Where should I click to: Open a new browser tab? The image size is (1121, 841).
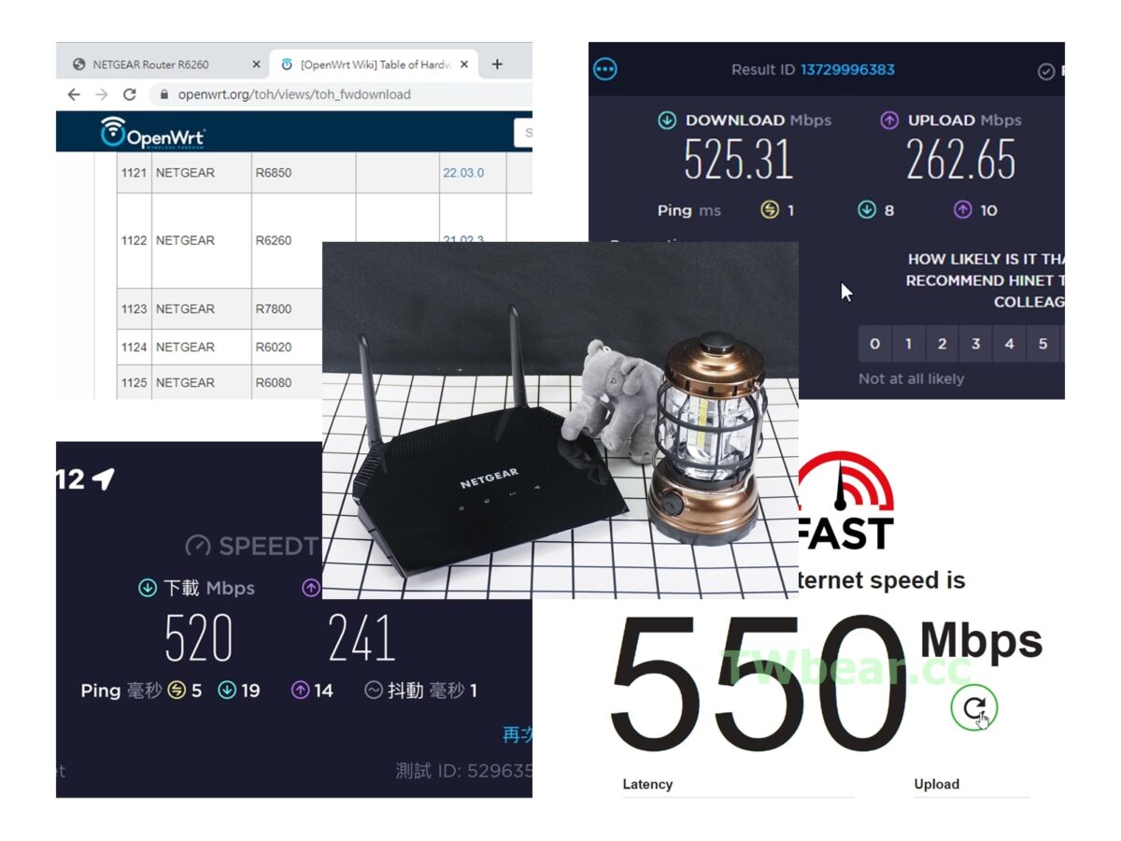coord(497,64)
